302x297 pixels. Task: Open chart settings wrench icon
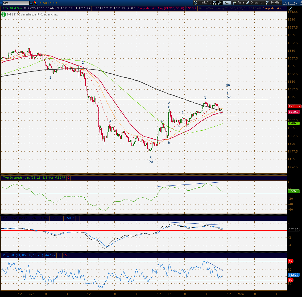pos(220,3)
